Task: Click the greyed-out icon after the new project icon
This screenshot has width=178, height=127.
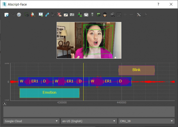Action: [13, 15]
